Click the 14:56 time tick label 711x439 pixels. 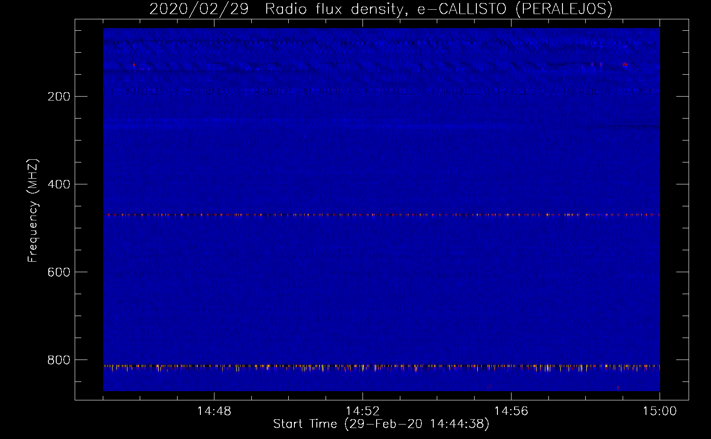(x=511, y=411)
